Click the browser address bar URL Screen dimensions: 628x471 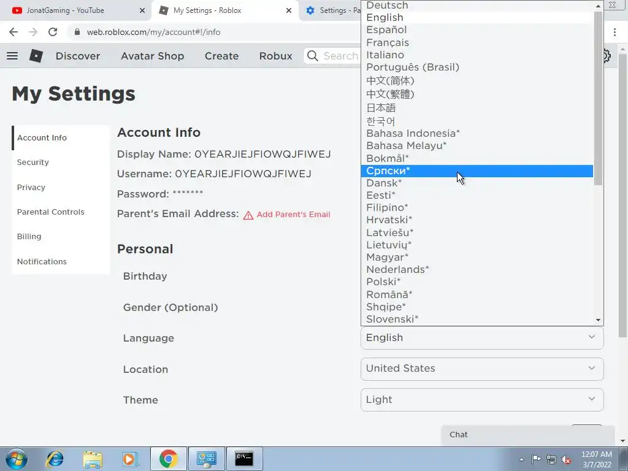tap(154, 32)
